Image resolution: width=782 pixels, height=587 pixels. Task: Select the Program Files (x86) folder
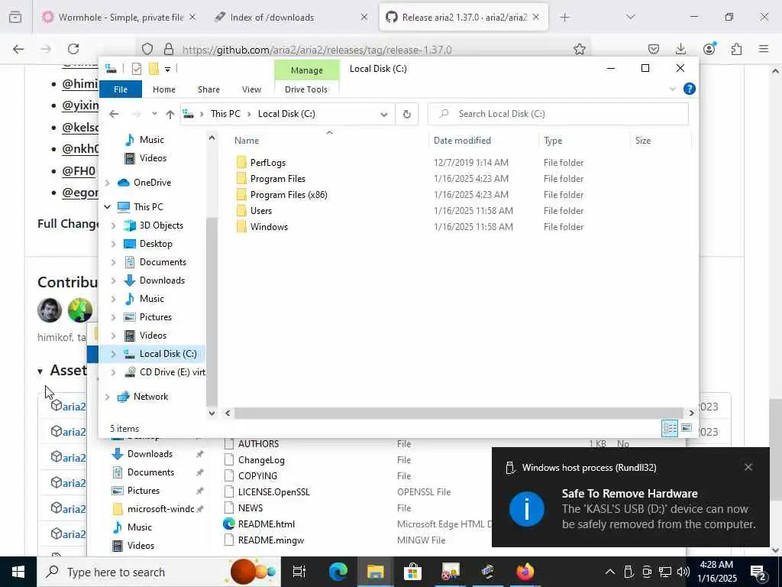pyautogui.click(x=289, y=195)
